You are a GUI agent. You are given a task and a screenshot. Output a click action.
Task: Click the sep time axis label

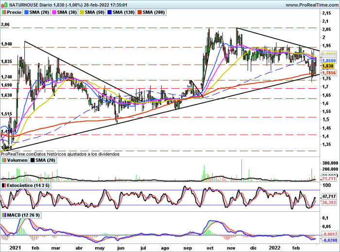187,248
